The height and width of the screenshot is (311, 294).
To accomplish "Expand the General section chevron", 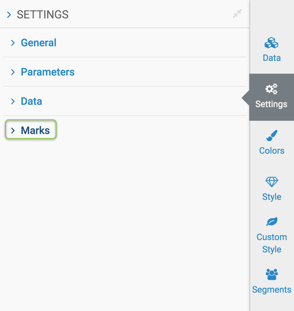I will pos(13,43).
